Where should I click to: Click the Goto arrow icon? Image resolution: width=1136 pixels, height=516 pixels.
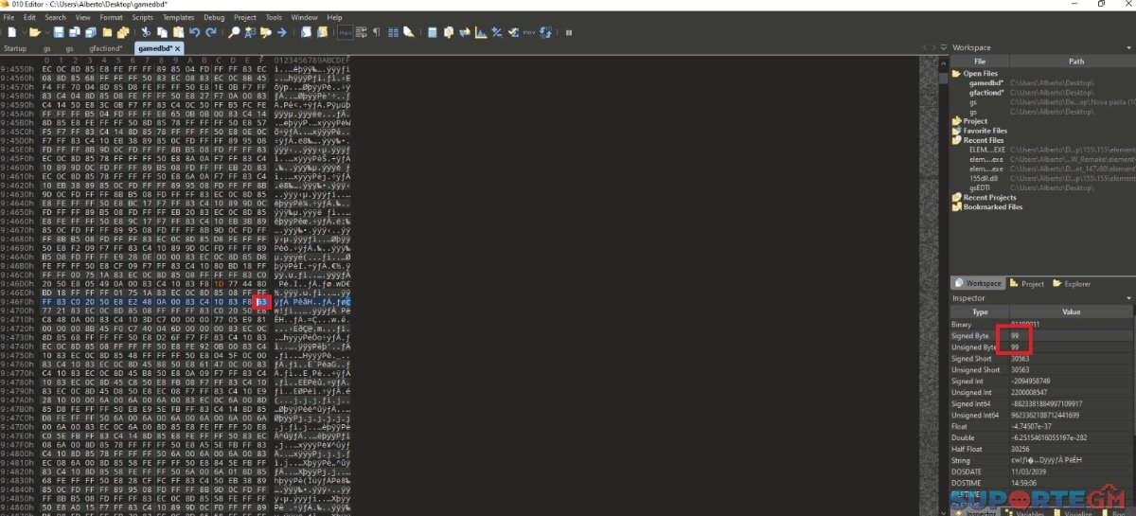pos(282,32)
